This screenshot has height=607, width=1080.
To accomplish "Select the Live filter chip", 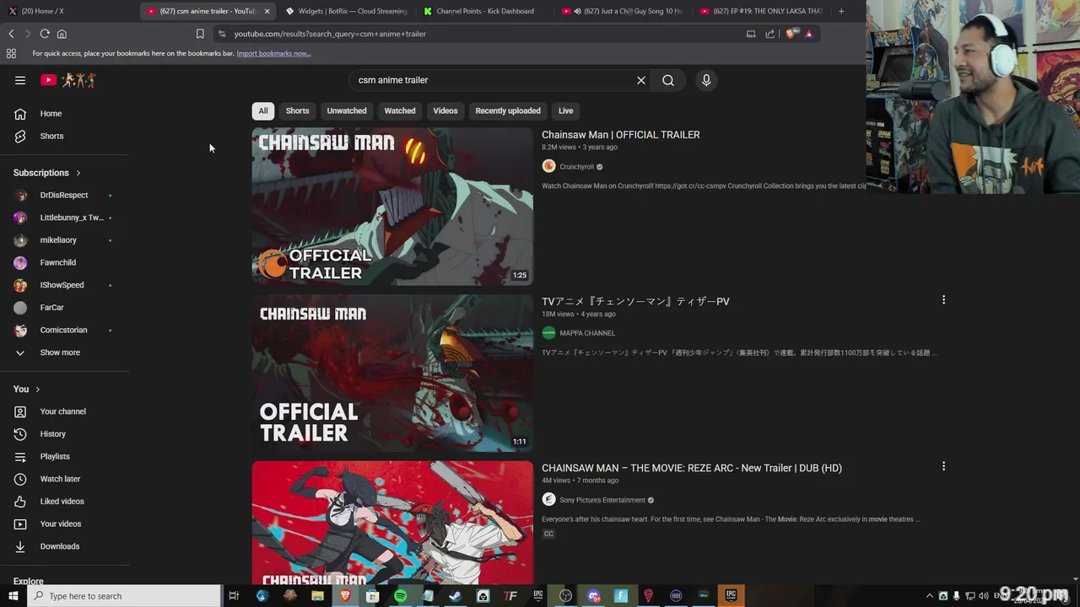I will pos(565,110).
